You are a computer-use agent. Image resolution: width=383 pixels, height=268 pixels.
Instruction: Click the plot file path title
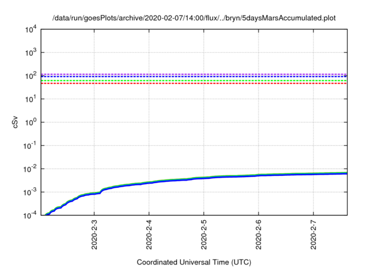pyautogui.click(x=194, y=18)
